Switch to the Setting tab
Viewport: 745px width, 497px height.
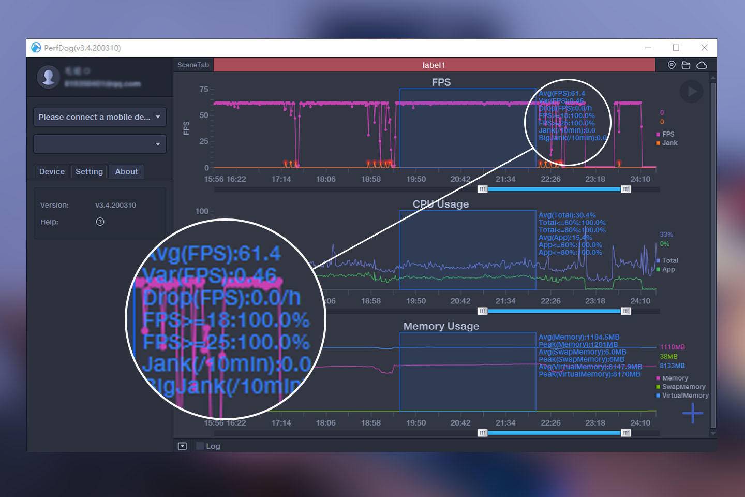coord(89,172)
